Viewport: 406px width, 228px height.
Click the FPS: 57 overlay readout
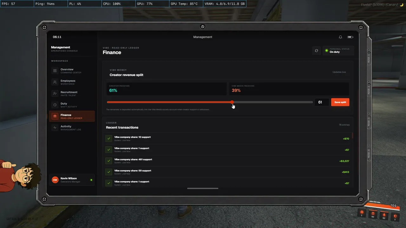[17, 4]
